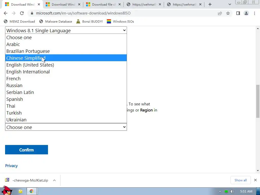Open Bonzi BUDDY! bookmark

coord(90,22)
